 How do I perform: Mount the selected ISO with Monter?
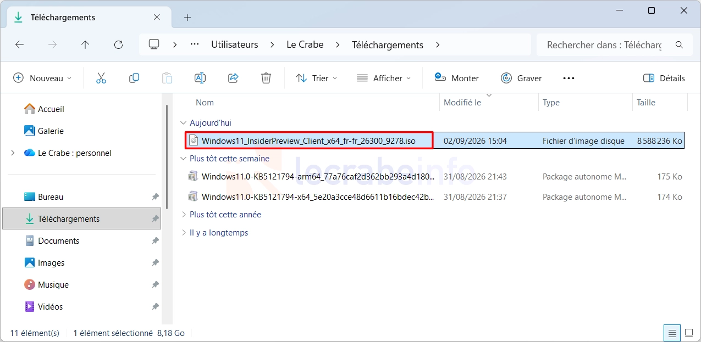click(456, 78)
